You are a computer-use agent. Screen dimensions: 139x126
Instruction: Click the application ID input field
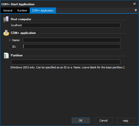71,46
